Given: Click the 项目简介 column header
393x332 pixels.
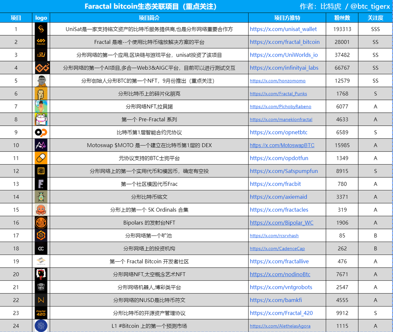Looking at the screenshot, I should [149, 18].
